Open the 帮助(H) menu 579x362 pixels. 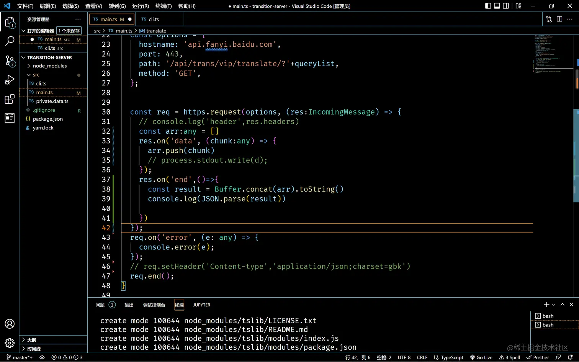[187, 6]
